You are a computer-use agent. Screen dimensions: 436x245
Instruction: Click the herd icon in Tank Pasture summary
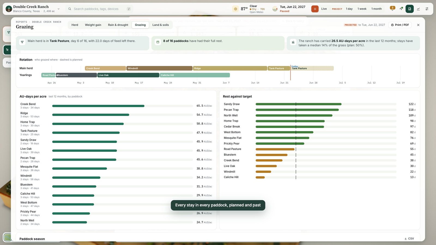22,42
